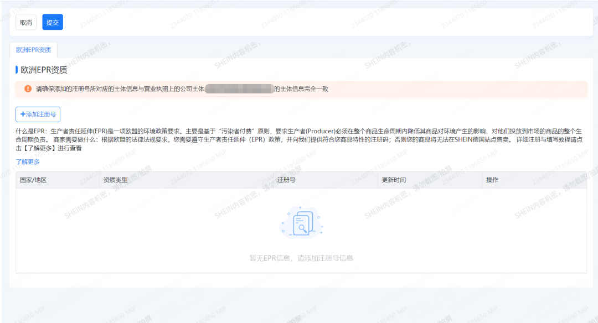Switch to the 欧洲EPR资质 tab

point(33,49)
